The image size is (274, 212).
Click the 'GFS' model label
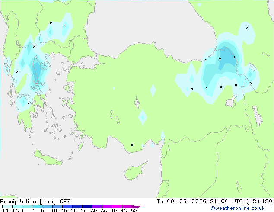coord(65,202)
